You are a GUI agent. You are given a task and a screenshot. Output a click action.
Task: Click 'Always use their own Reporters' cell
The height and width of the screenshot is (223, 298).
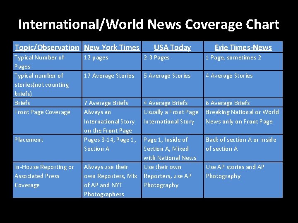point(112,180)
